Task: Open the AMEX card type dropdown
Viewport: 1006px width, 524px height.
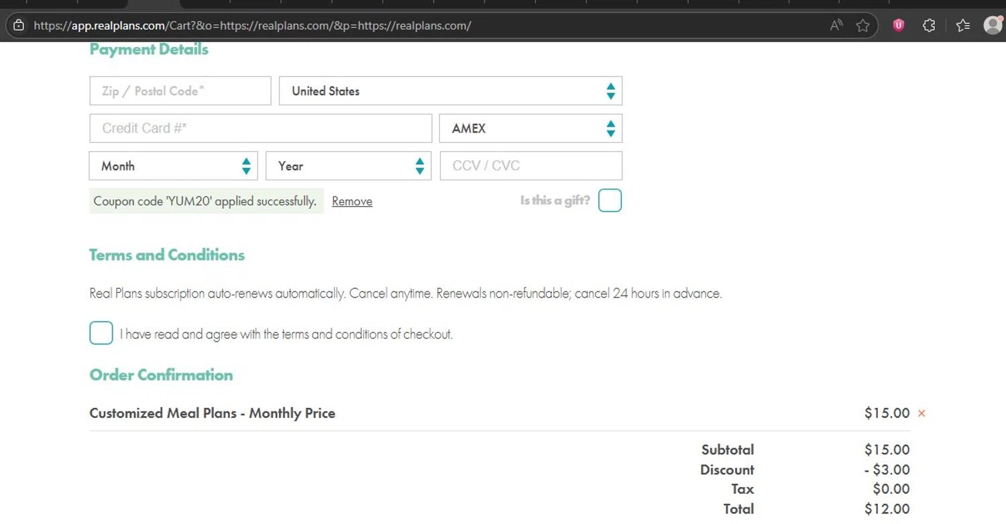Action: (x=530, y=128)
